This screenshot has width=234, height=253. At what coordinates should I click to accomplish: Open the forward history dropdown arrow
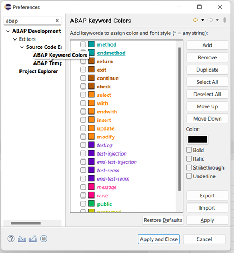click(217, 20)
